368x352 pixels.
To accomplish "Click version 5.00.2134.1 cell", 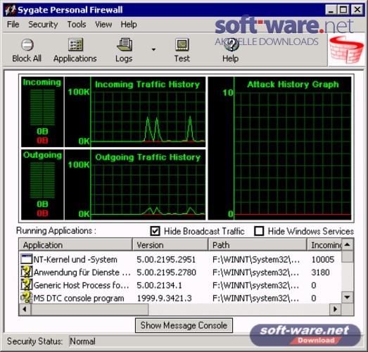I will tap(159, 285).
